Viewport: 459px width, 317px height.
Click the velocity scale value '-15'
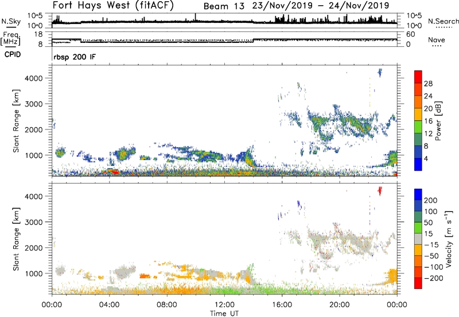point(431,245)
